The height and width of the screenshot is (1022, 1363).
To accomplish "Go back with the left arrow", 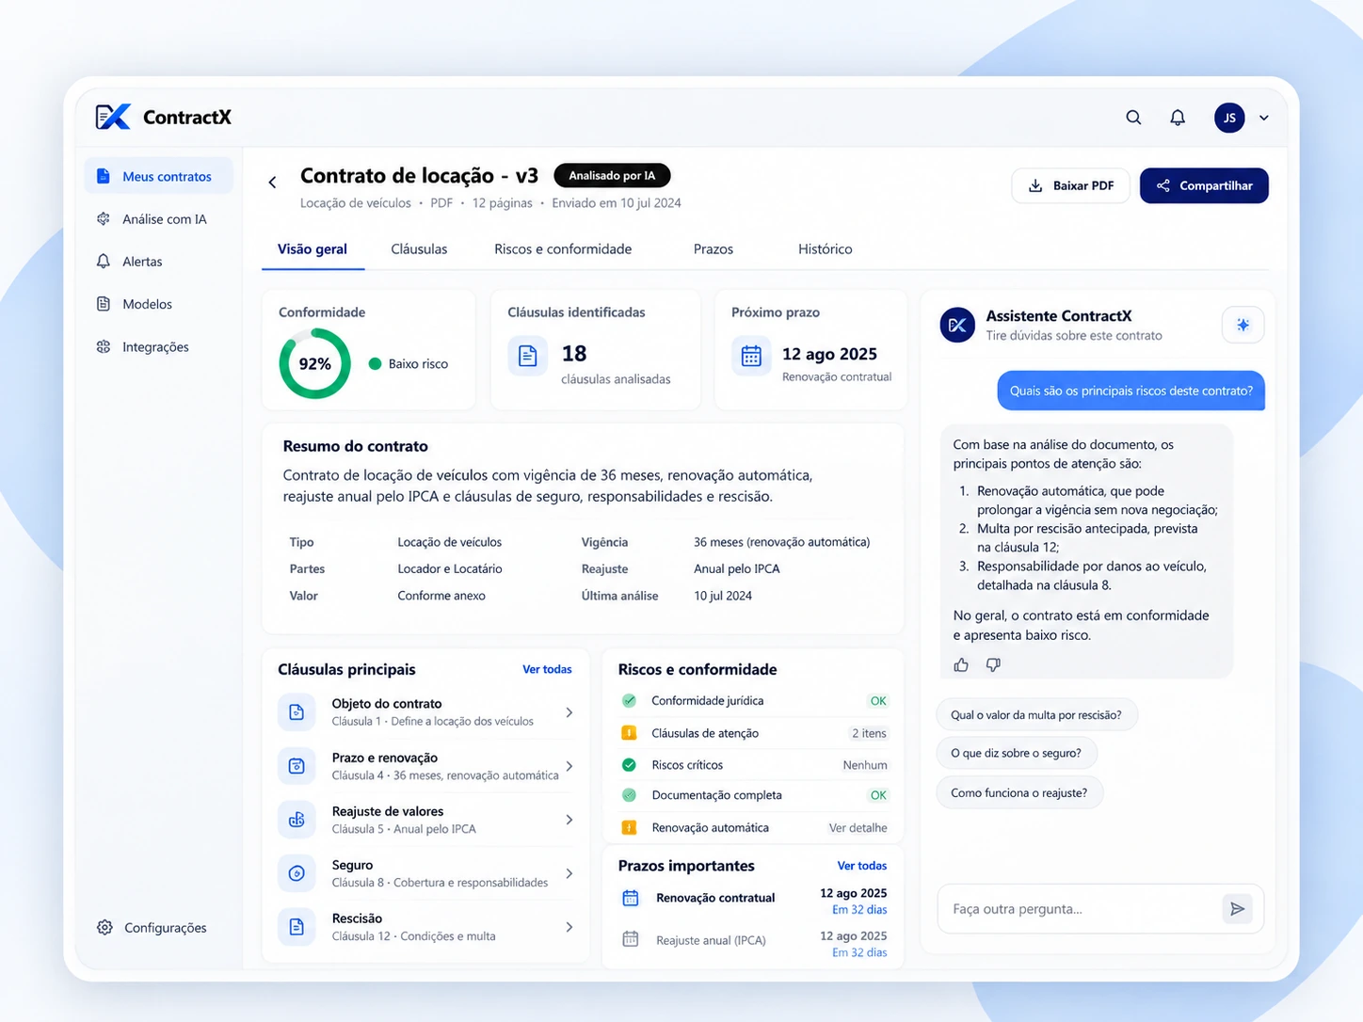I will point(272,183).
